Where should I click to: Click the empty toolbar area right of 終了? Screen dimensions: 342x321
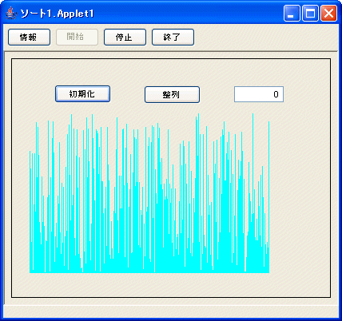click(x=265, y=38)
